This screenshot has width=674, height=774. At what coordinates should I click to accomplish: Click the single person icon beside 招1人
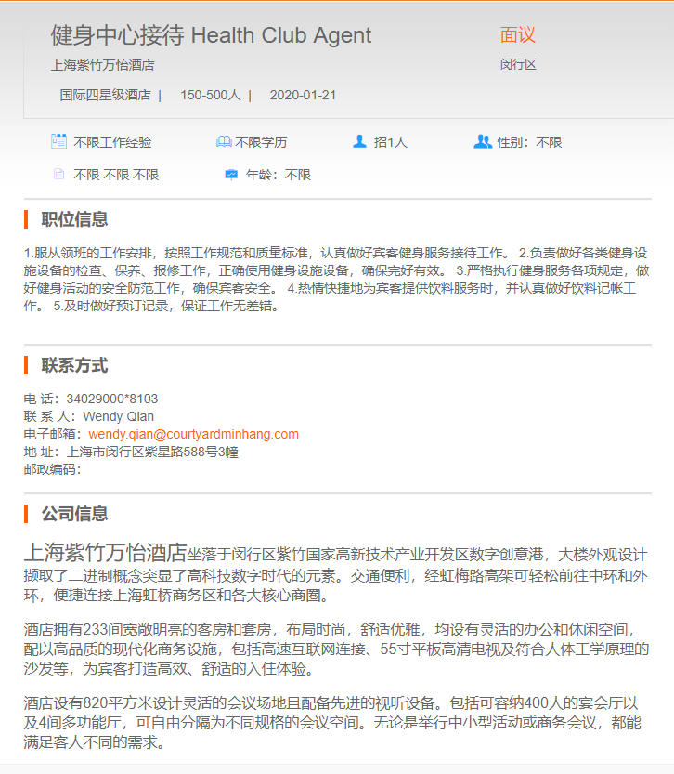(359, 142)
